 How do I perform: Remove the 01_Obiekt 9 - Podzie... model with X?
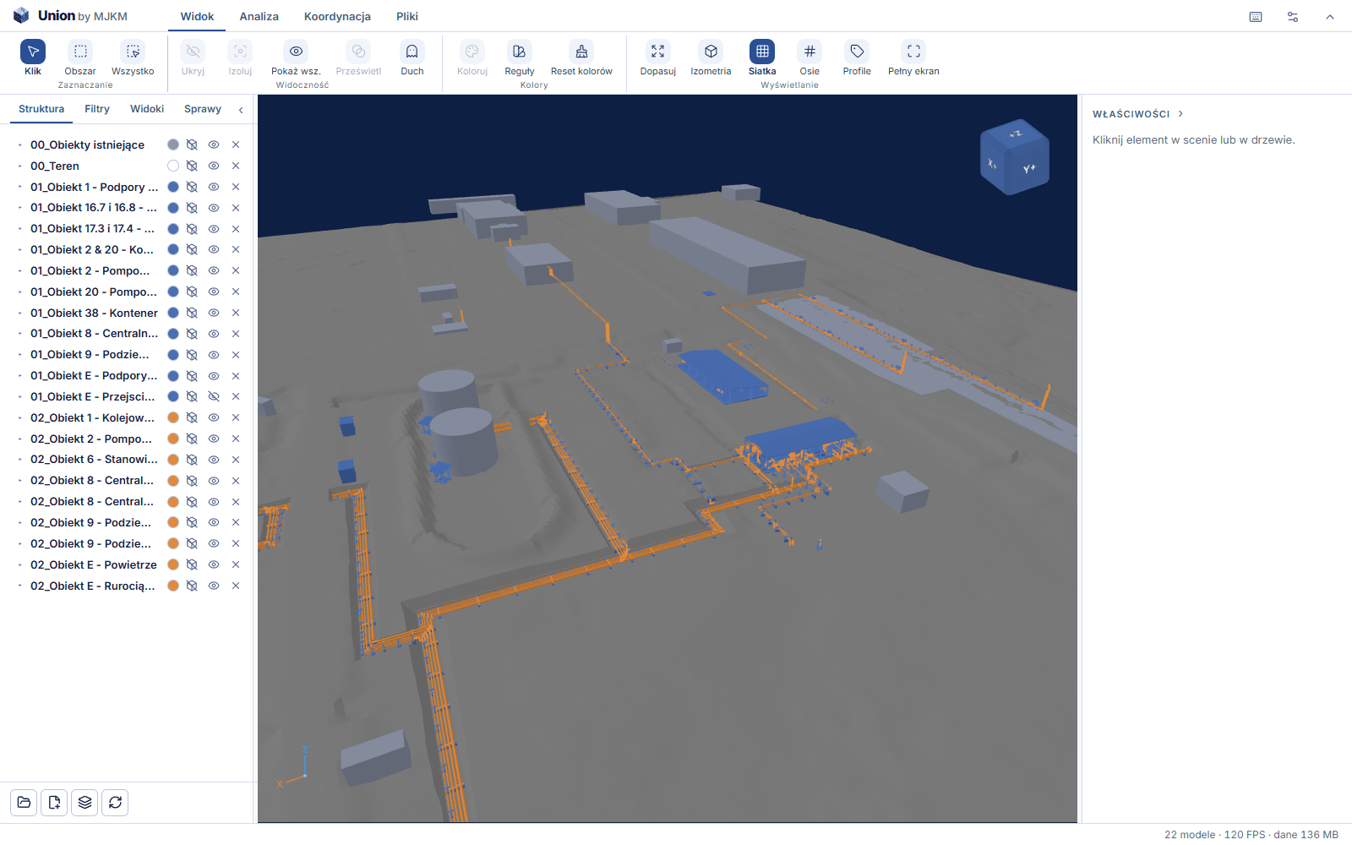pyautogui.click(x=236, y=355)
